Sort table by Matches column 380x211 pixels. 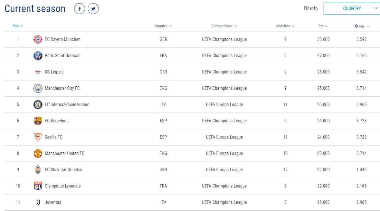(x=285, y=26)
